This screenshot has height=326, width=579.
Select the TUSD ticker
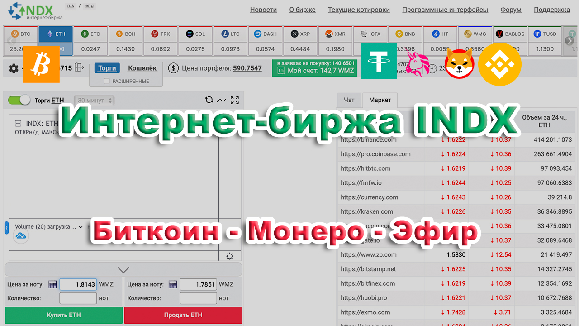click(x=545, y=41)
